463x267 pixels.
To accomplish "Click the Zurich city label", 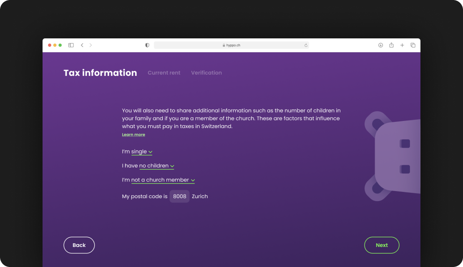I will click(x=200, y=196).
